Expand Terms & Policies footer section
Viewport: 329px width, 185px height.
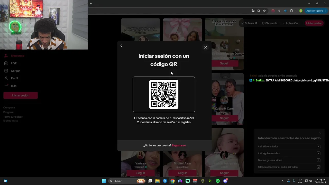(13, 117)
